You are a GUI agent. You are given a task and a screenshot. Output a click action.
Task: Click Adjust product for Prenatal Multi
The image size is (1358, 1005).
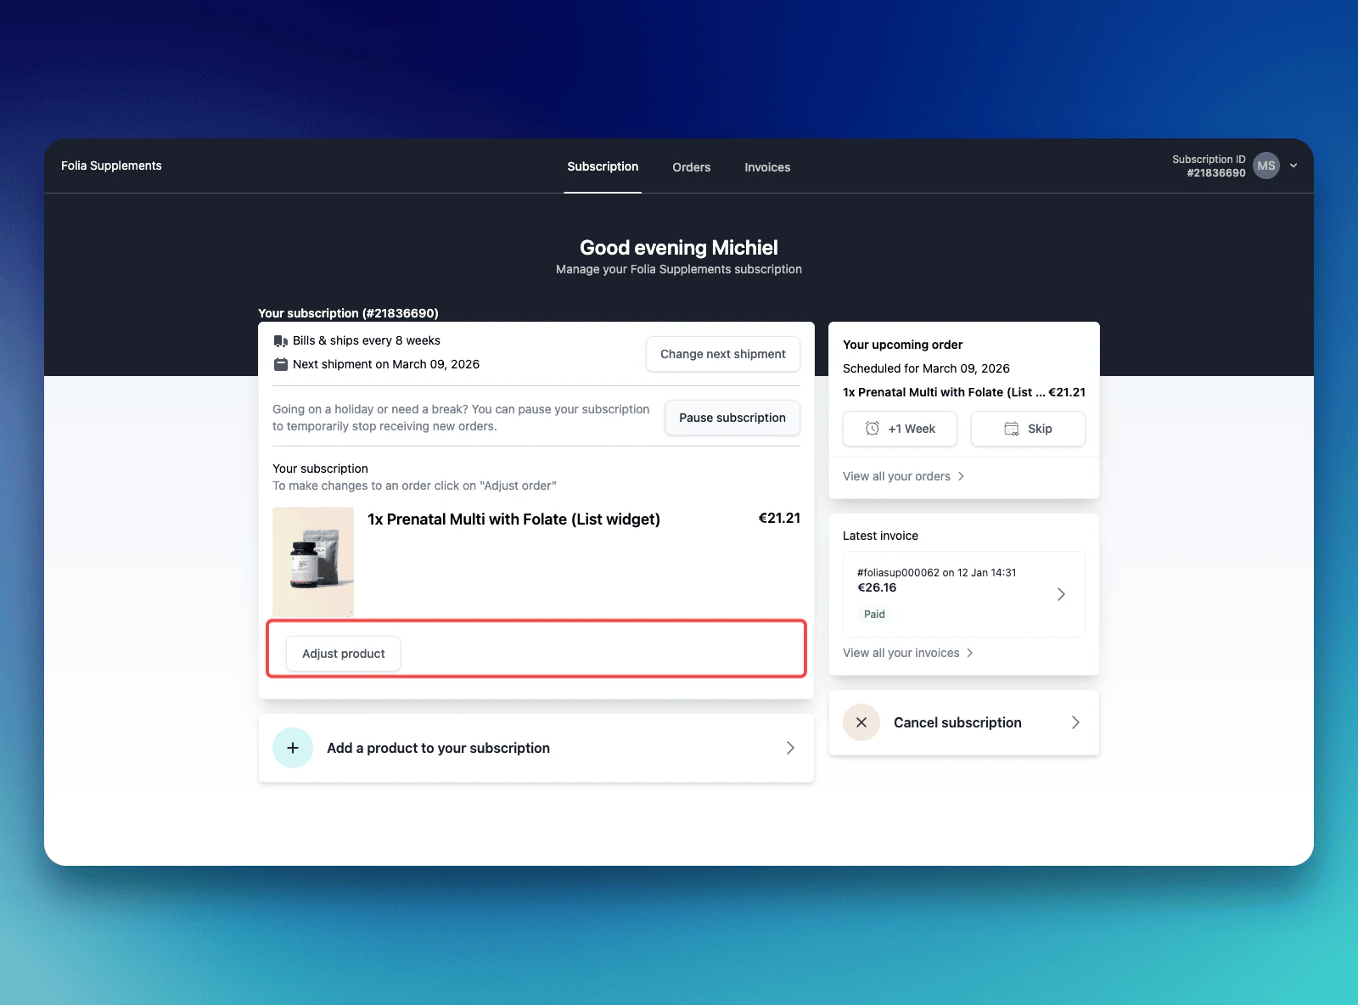tap(343, 653)
